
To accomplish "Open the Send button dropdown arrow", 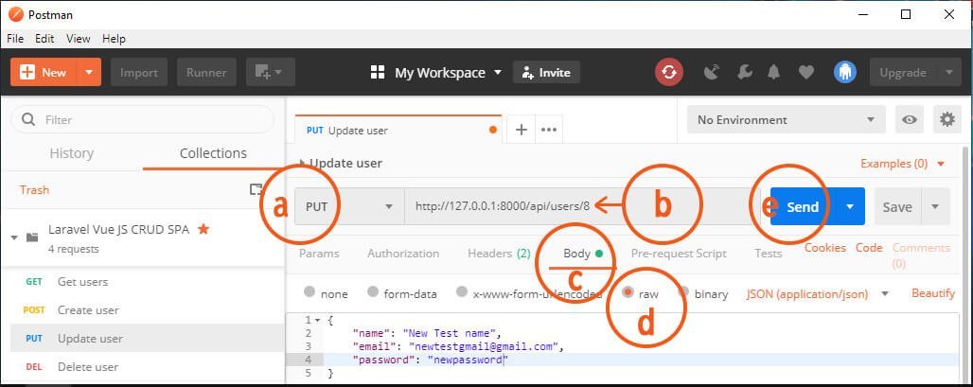I will coord(850,206).
